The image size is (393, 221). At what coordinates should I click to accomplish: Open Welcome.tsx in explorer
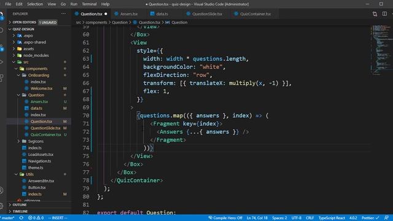pyautogui.click(x=41, y=88)
